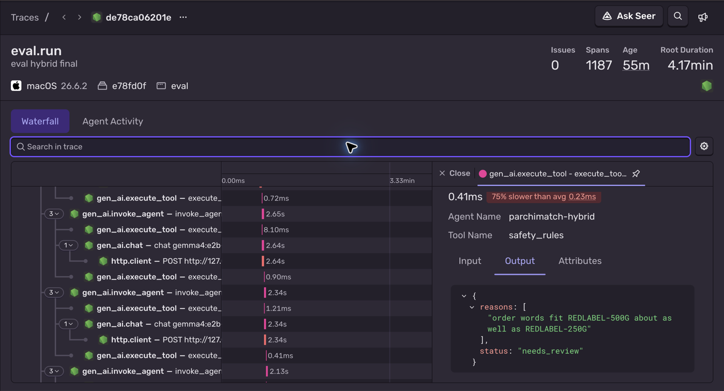Image resolution: width=724 pixels, height=391 pixels.
Task: Navigate to Traces breadcrumb
Action: 25,17
